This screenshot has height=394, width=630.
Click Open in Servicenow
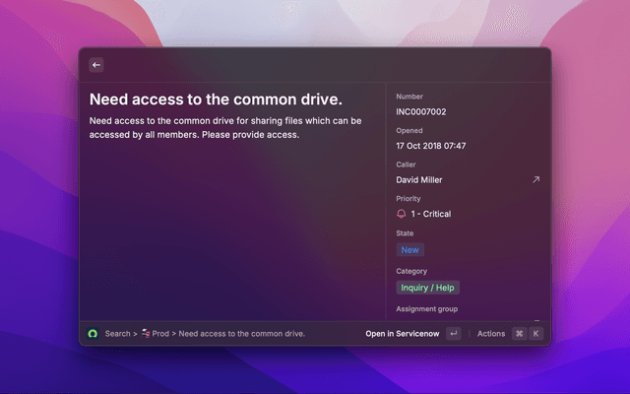coord(402,334)
